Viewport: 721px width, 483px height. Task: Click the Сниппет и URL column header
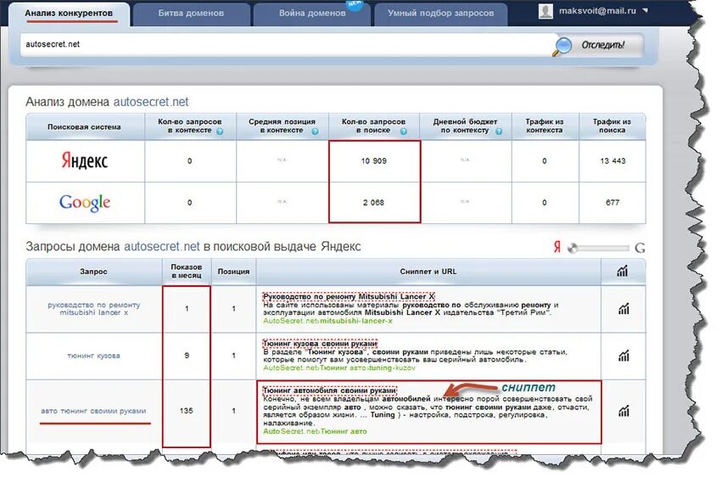[x=428, y=272]
